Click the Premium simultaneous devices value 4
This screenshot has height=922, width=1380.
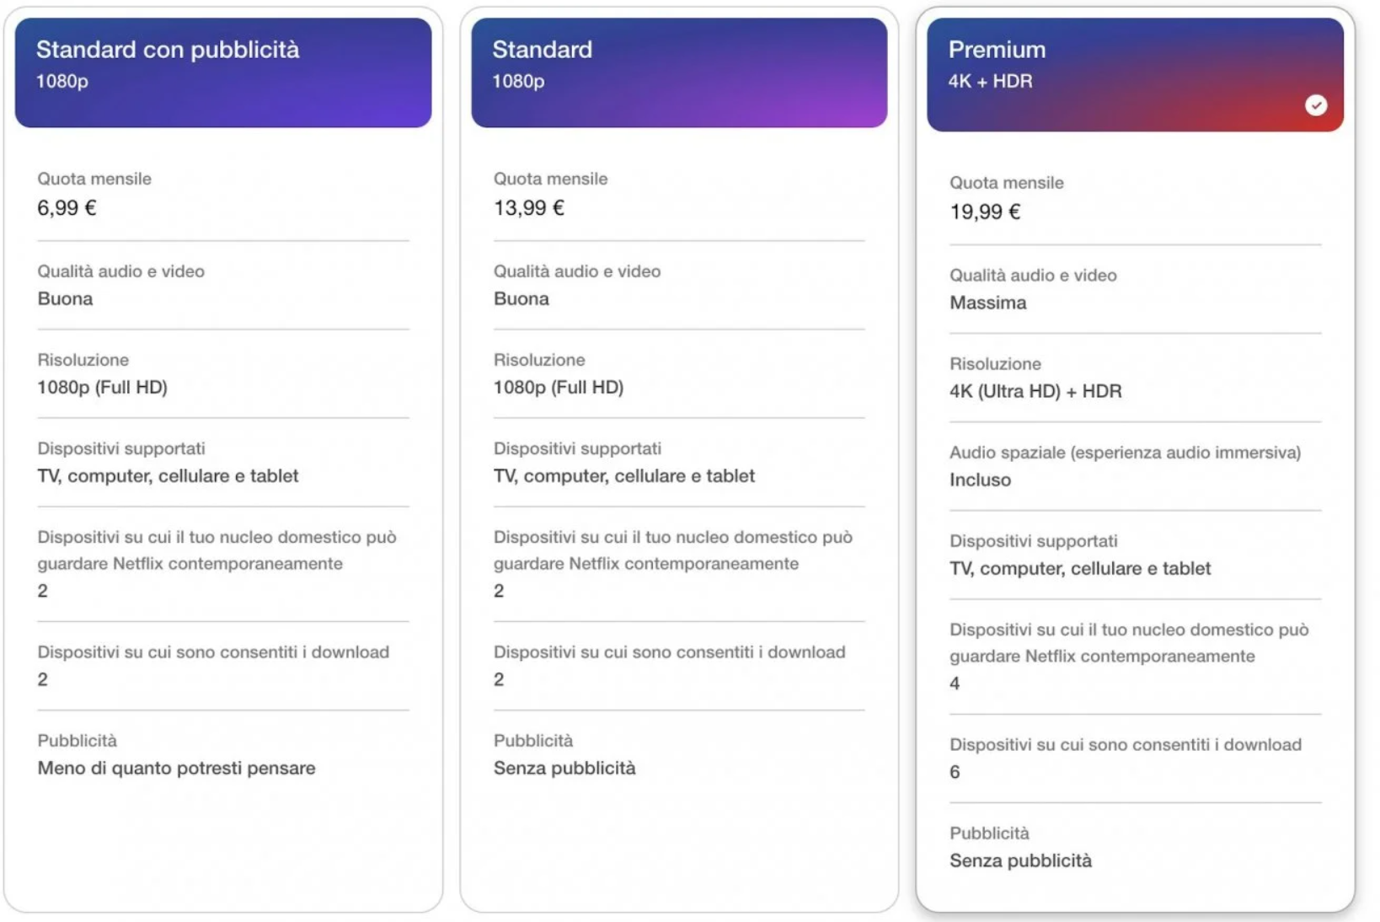click(955, 683)
